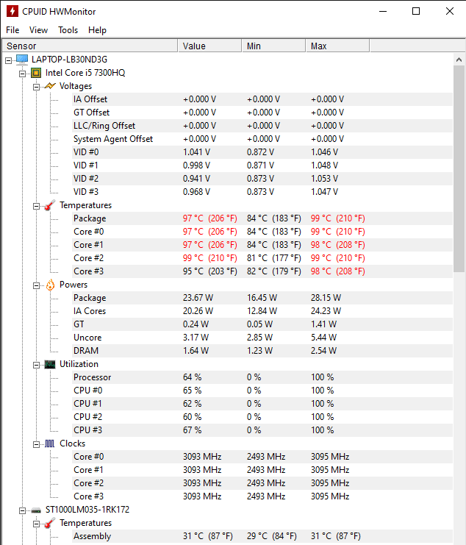
Task: Open the View menu
Action: coord(38,30)
